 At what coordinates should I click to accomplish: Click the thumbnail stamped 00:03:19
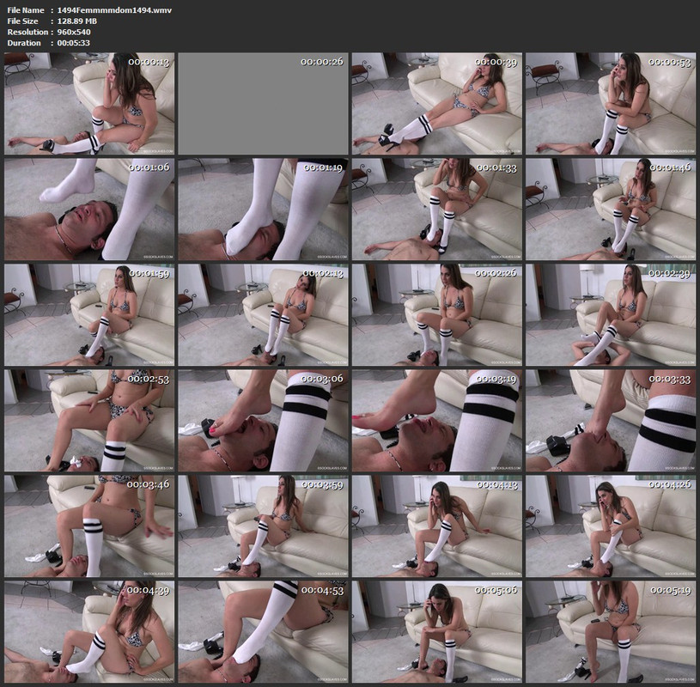click(x=436, y=421)
